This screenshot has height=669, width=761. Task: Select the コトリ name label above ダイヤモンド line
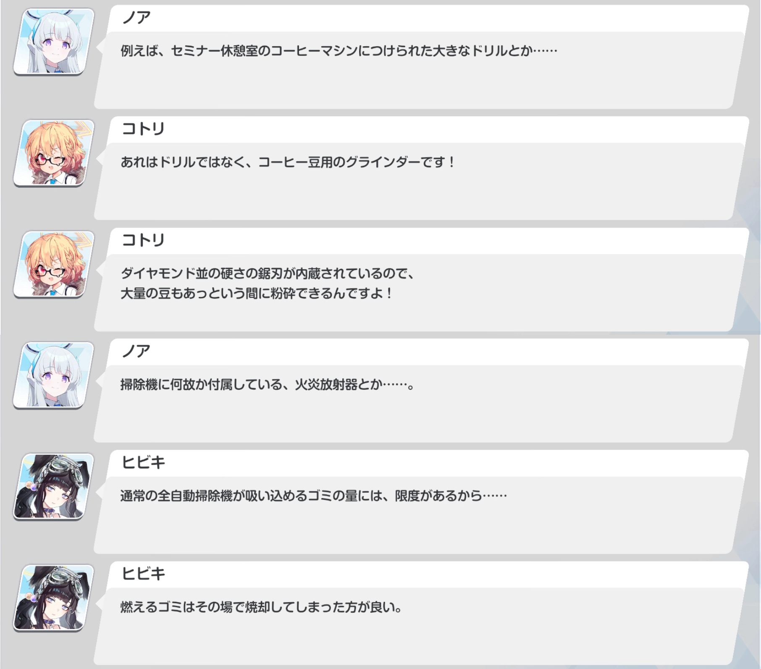[143, 240]
